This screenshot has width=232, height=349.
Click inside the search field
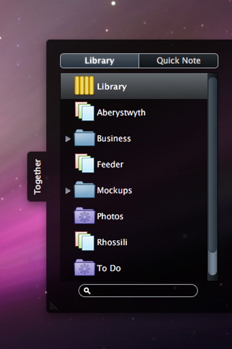pyautogui.click(x=138, y=291)
